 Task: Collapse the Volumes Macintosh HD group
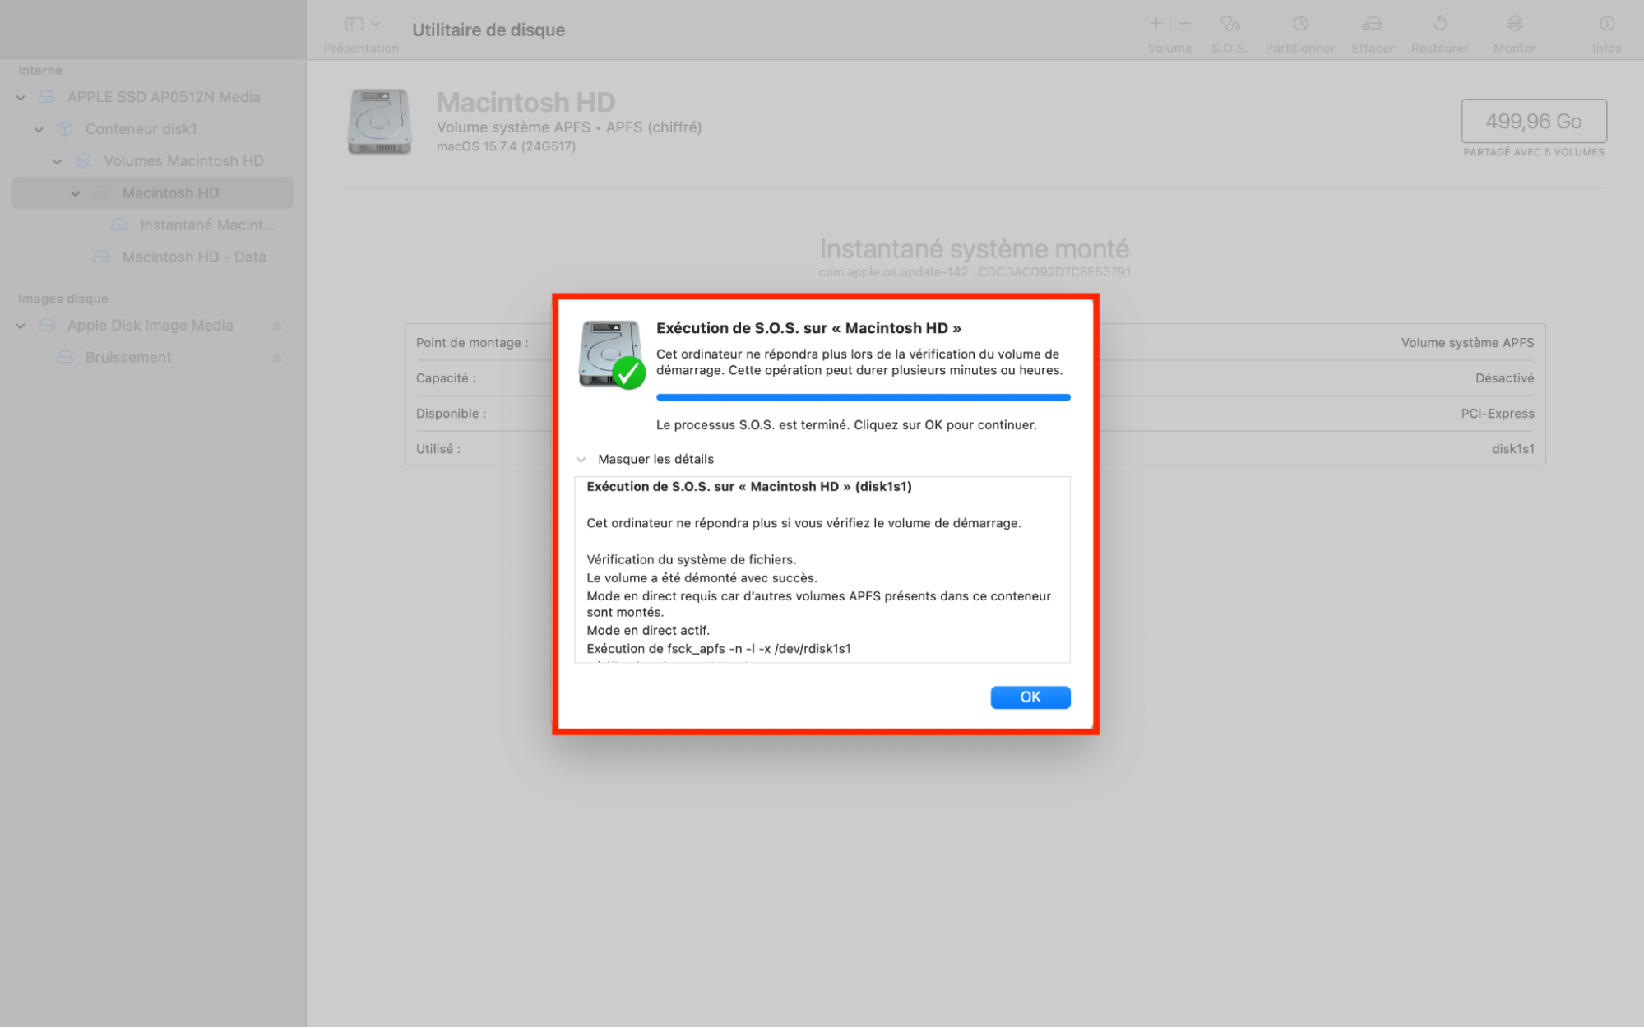(57, 161)
